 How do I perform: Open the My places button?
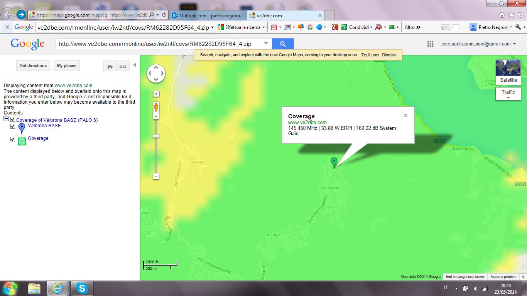67,66
